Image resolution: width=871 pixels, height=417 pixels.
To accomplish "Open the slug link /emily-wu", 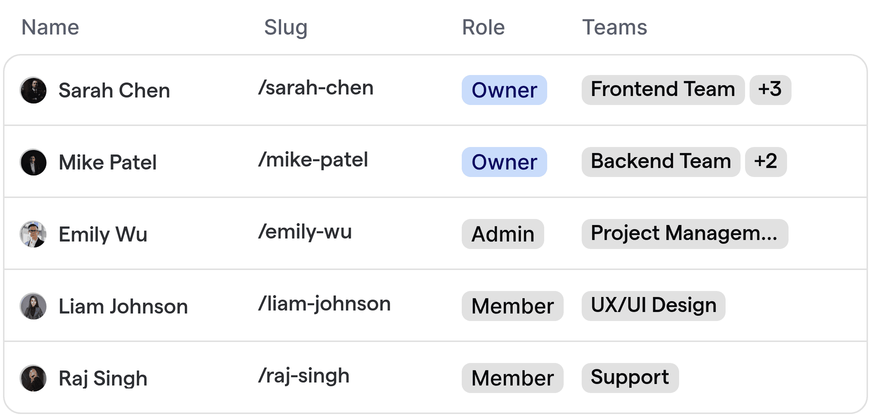I will [x=305, y=232].
